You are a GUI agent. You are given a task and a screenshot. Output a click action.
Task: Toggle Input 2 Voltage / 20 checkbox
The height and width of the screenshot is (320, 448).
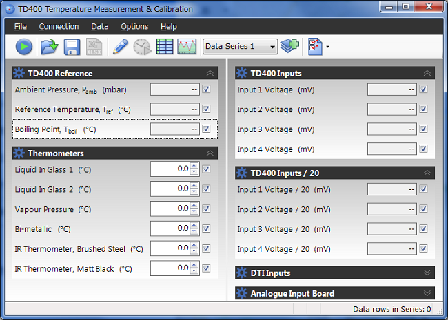click(x=423, y=209)
